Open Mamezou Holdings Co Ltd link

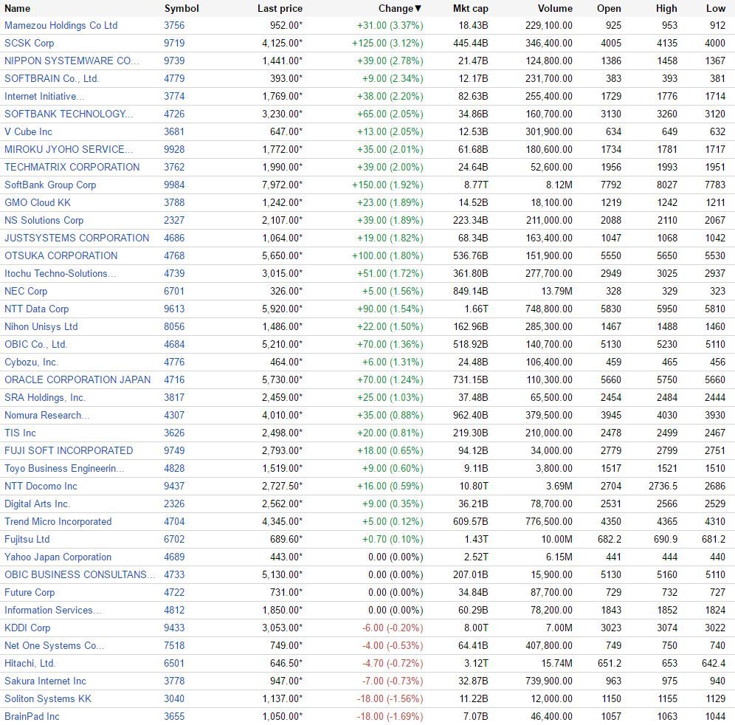pos(61,25)
